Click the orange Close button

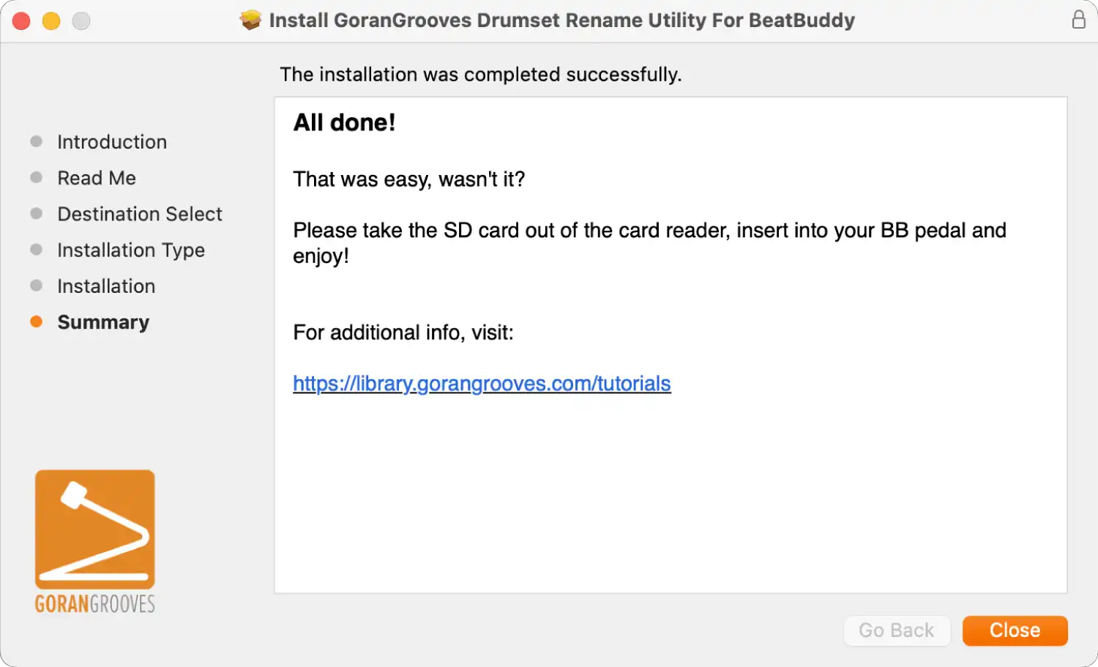click(x=1015, y=630)
